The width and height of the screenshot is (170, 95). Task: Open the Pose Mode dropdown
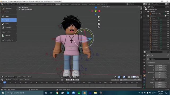(11, 77)
